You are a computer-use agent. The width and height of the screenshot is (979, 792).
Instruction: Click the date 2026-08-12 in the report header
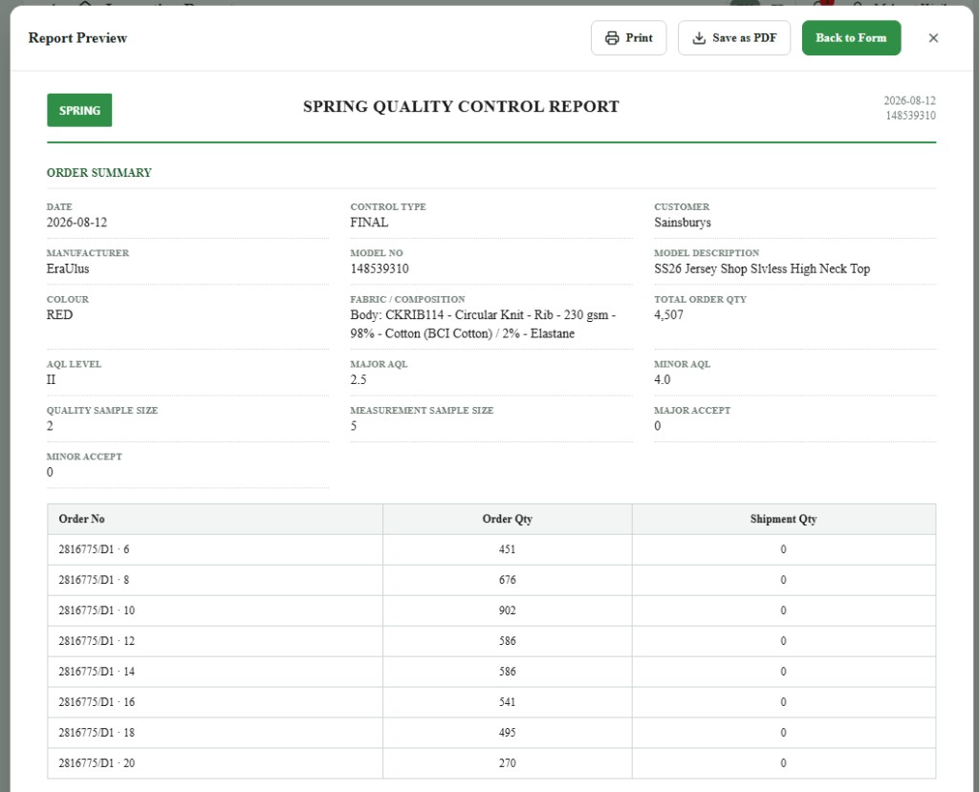click(x=909, y=101)
